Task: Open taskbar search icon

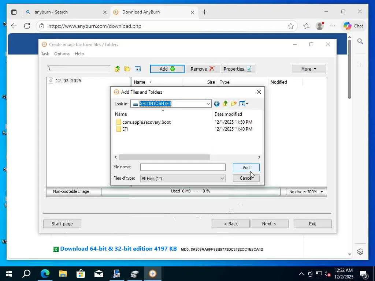Action: click(x=26, y=274)
